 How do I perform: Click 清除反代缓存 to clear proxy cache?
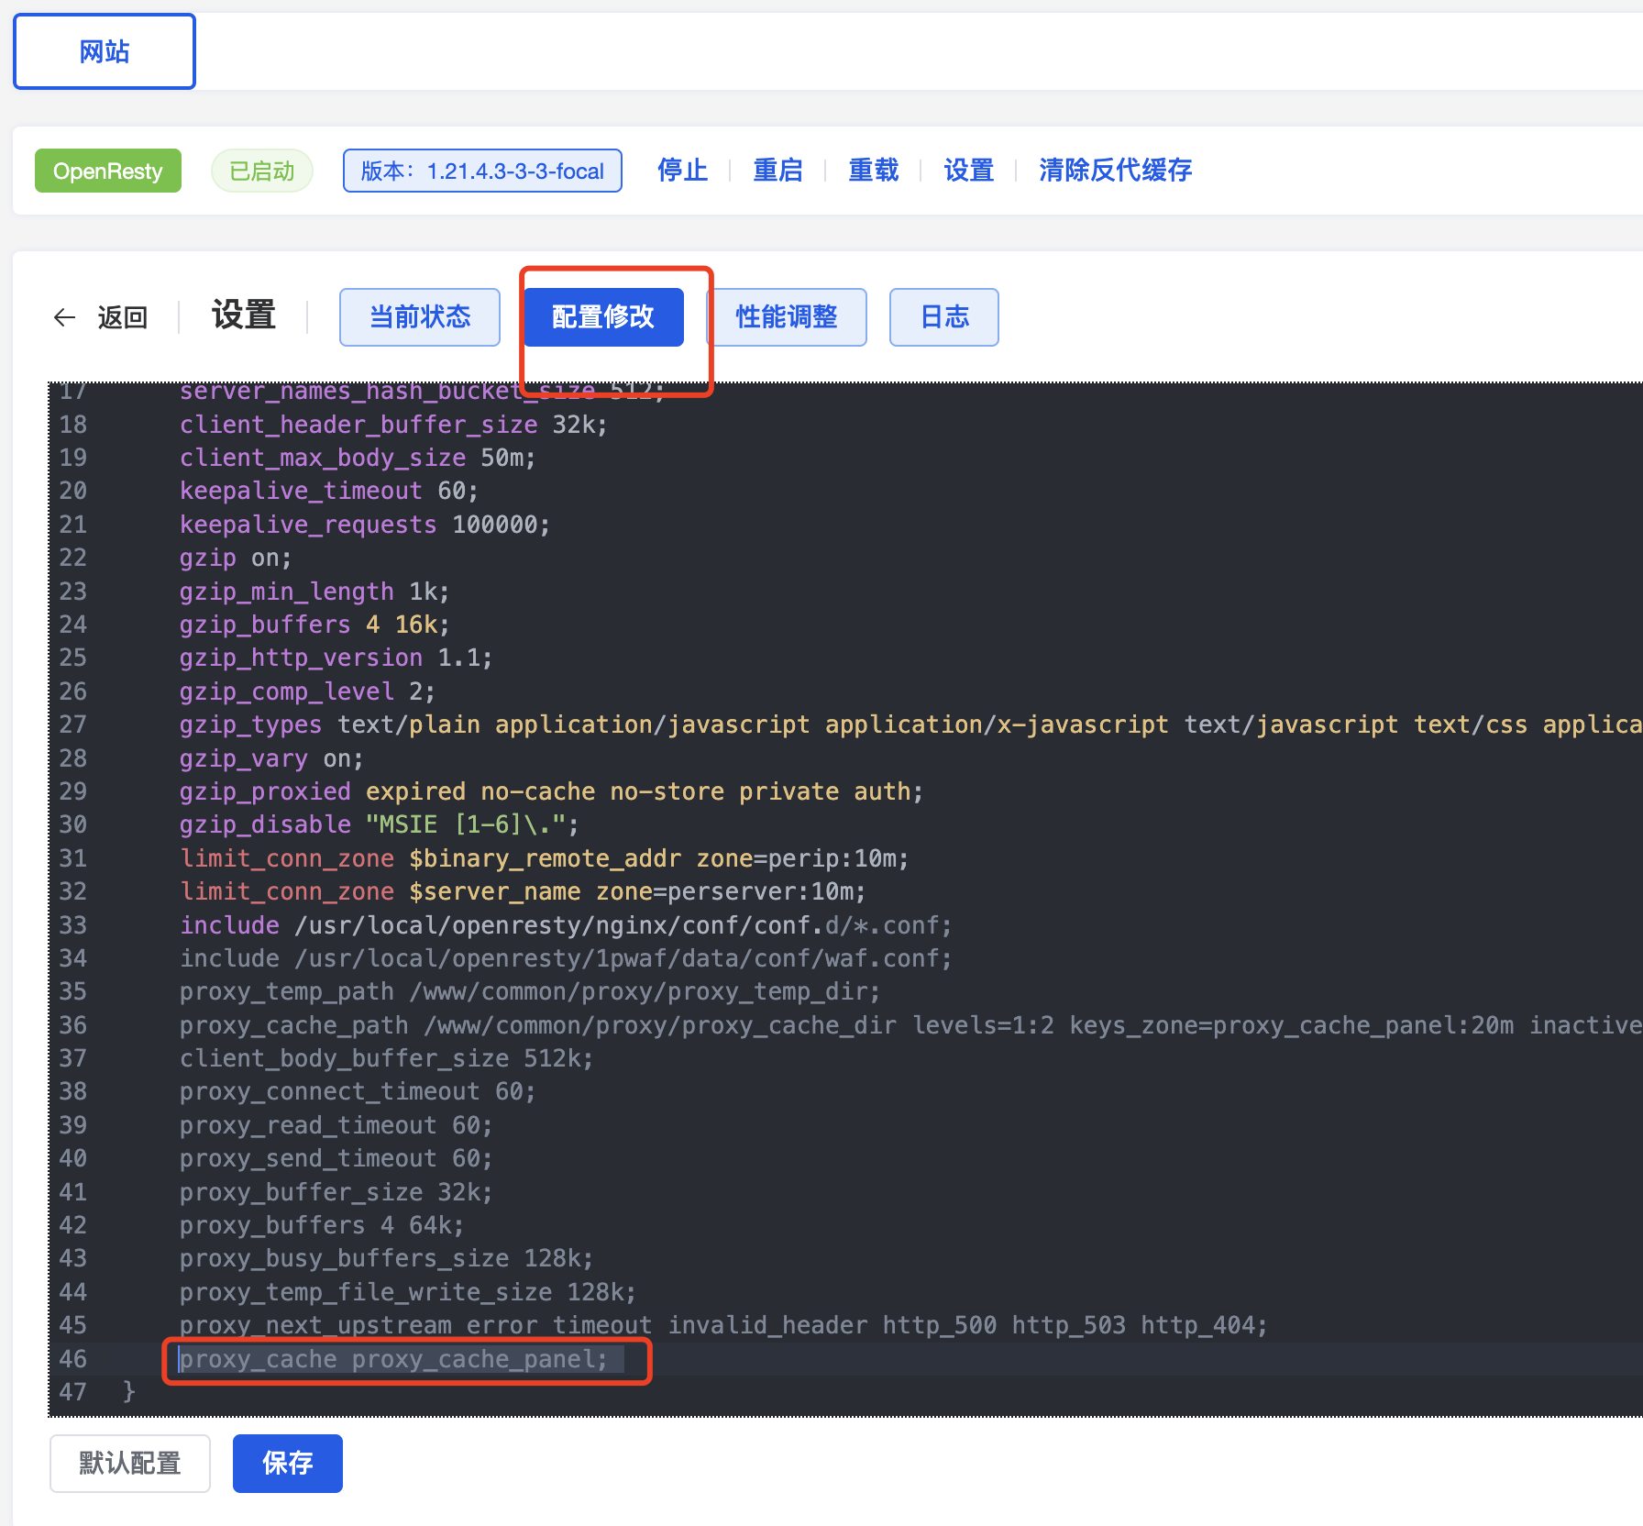(1115, 171)
